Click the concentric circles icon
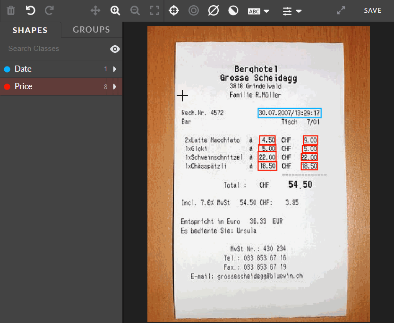Screen dimensions: 394x323 point(194,10)
